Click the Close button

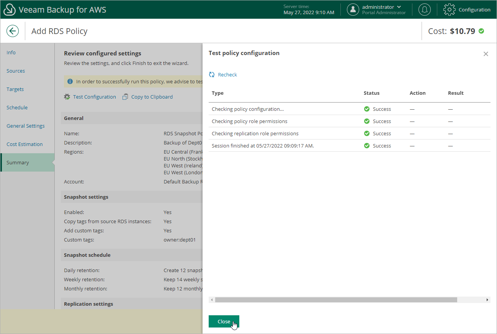click(224, 321)
